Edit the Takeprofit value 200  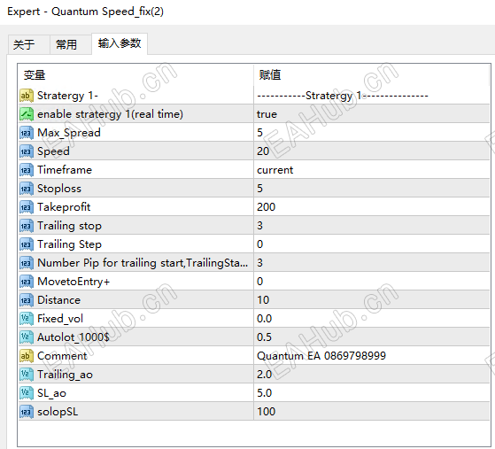tap(372, 207)
